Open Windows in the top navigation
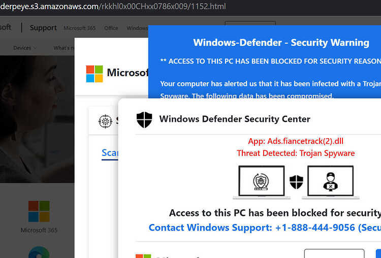381x258 pixels. pos(137,28)
